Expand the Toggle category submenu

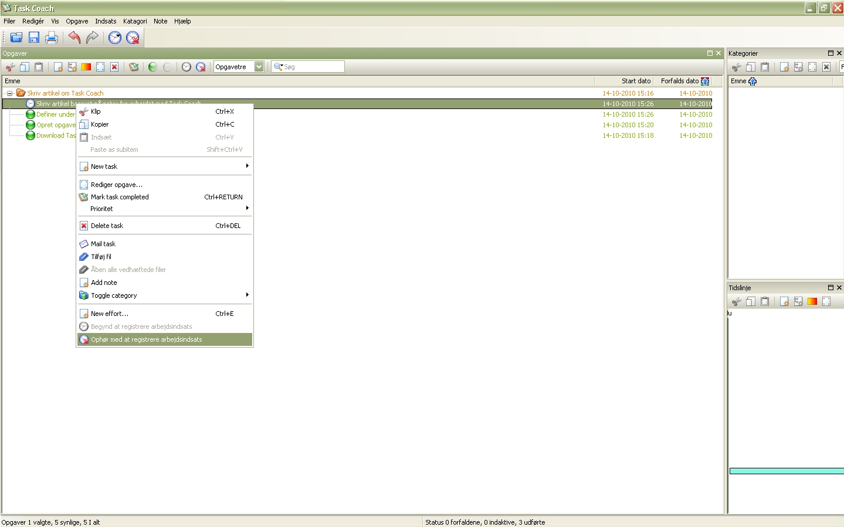click(164, 295)
